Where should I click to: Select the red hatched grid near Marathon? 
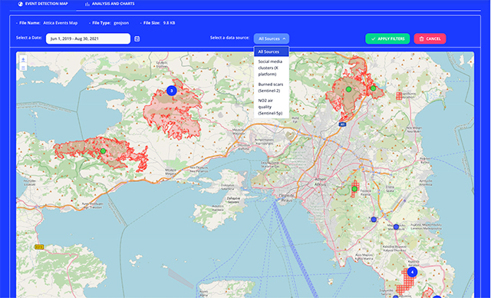point(399,96)
